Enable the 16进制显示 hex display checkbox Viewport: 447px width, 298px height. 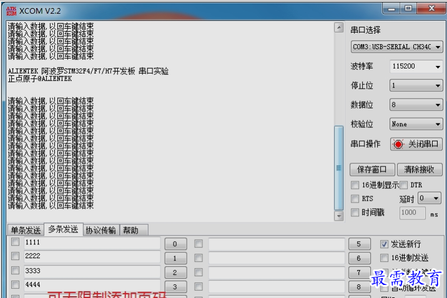[355, 185]
